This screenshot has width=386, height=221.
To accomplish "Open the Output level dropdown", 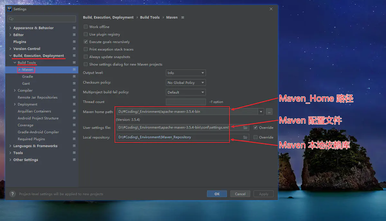I will pyautogui.click(x=186, y=73).
